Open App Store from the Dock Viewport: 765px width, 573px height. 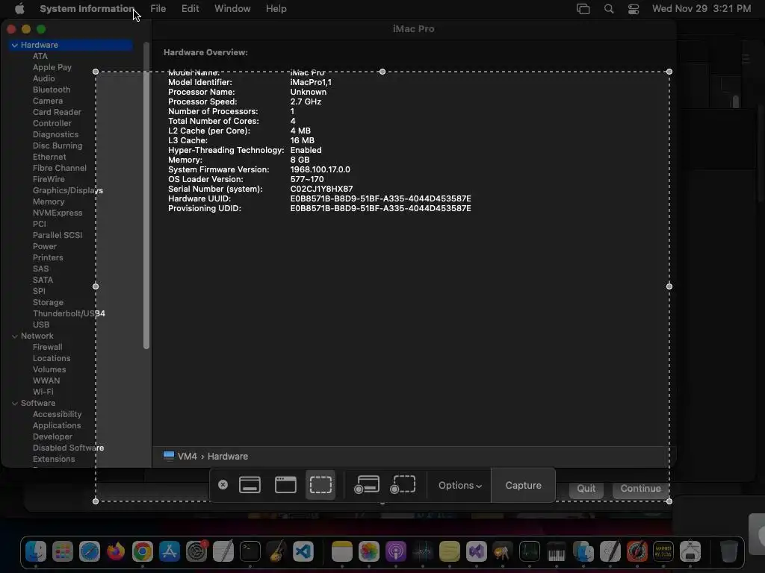click(x=170, y=551)
